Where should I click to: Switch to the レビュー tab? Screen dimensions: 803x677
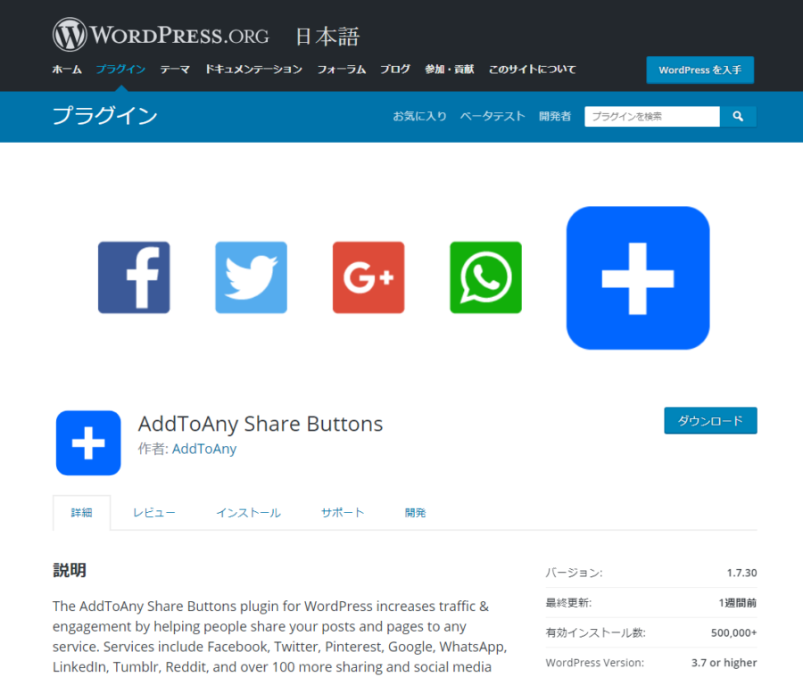(153, 512)
